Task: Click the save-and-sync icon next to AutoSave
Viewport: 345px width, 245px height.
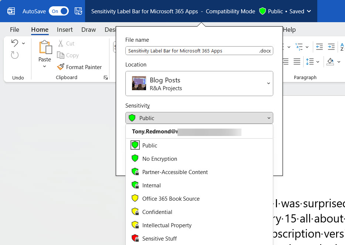Action: coord(78,11)
